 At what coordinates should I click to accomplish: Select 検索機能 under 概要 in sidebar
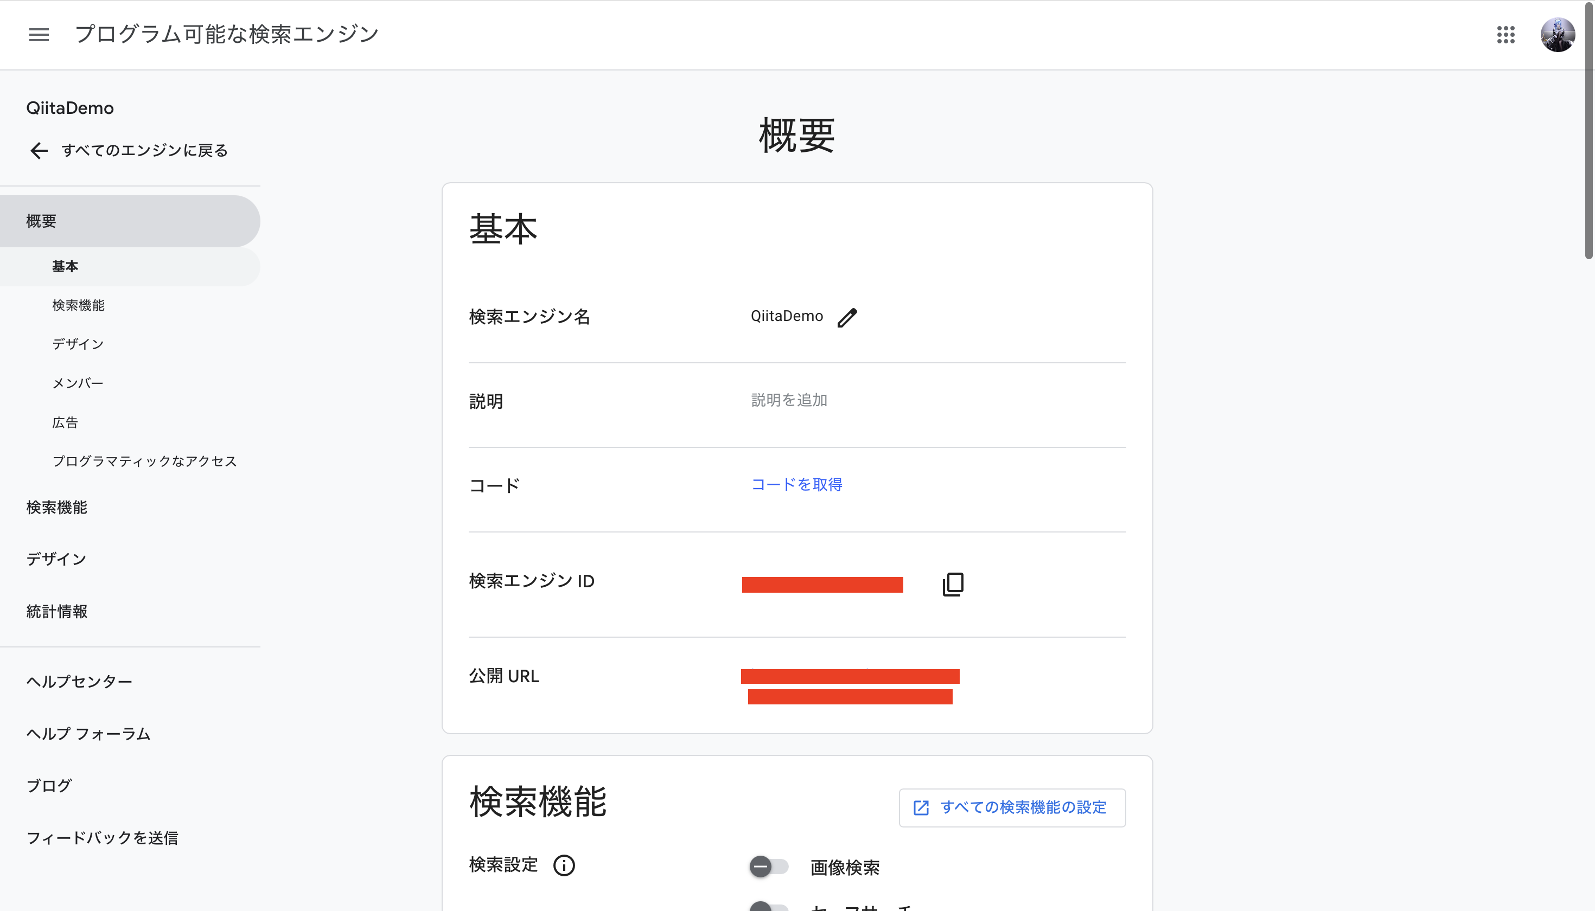click(x=78, y=305)
